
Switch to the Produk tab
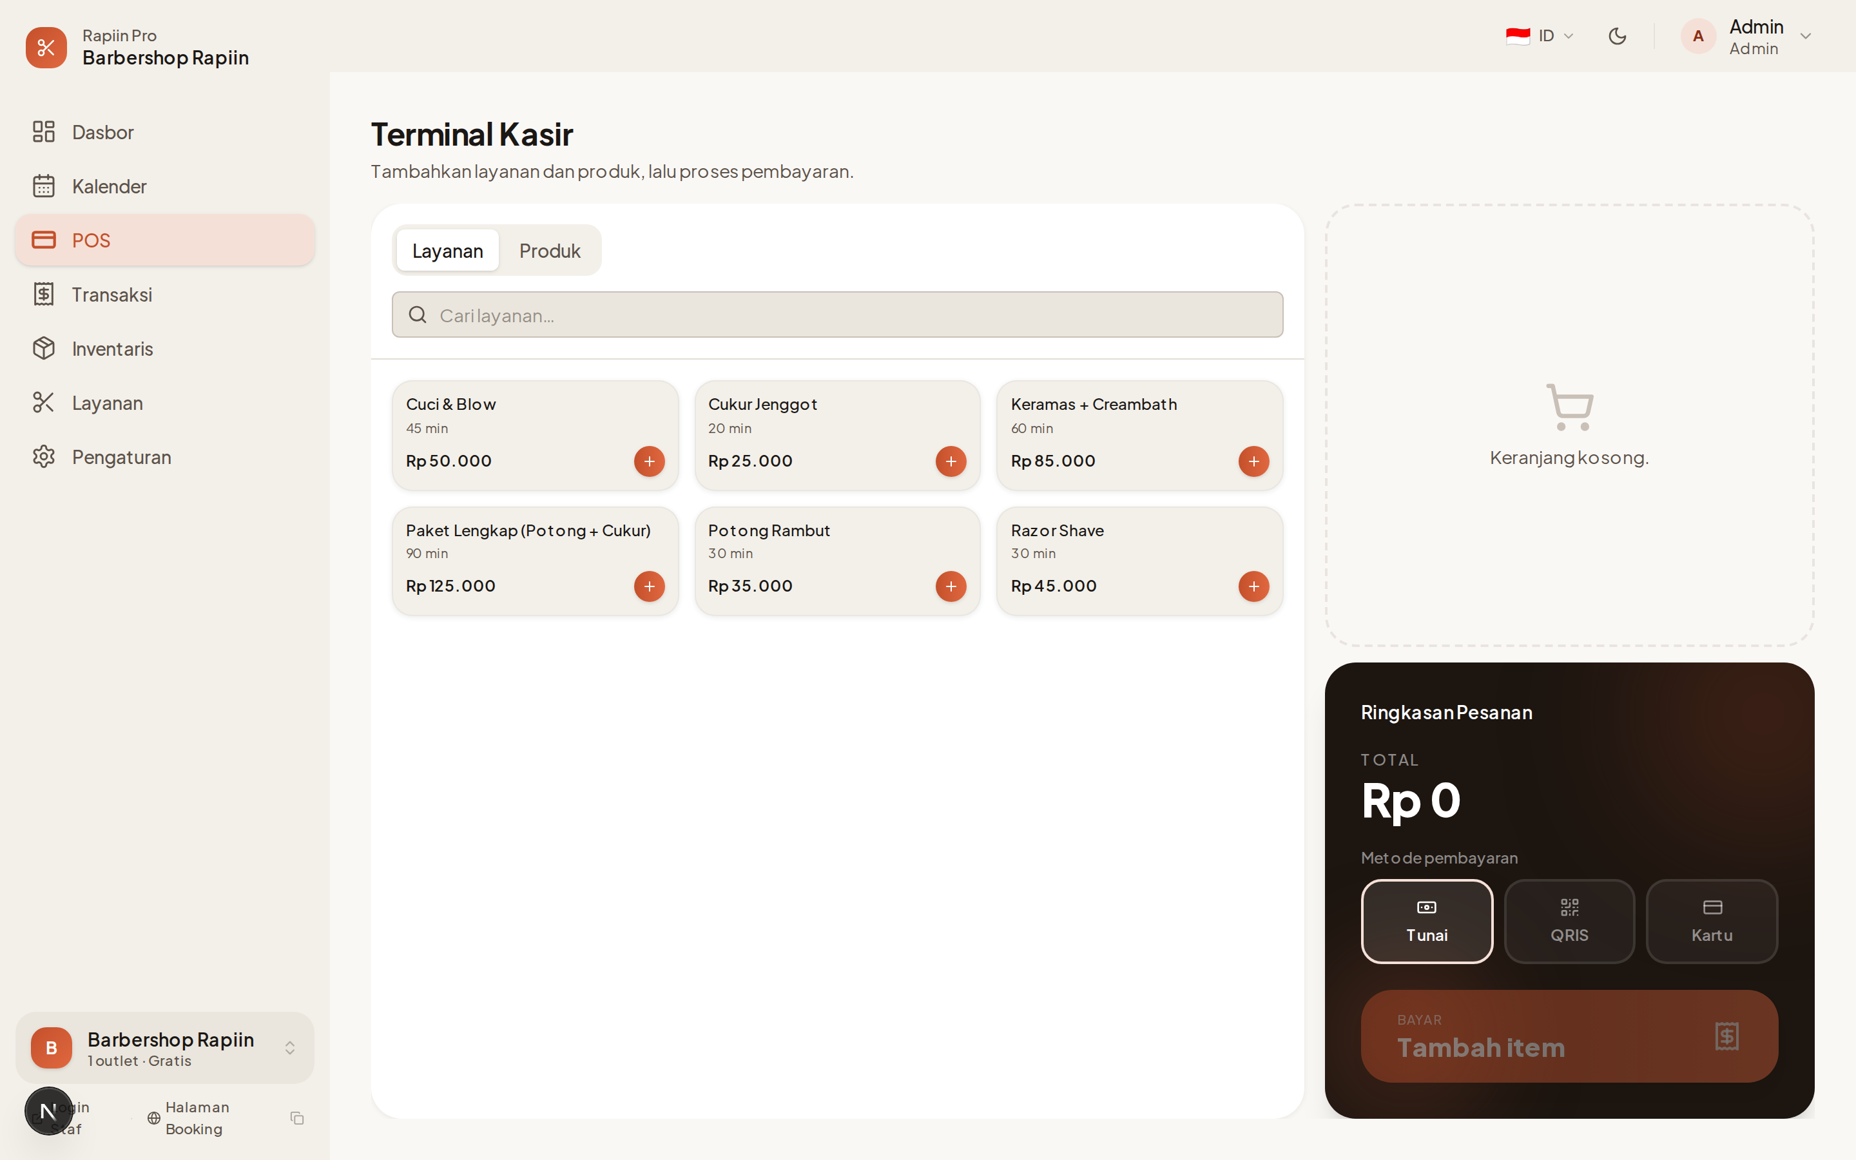click(549, 251)
